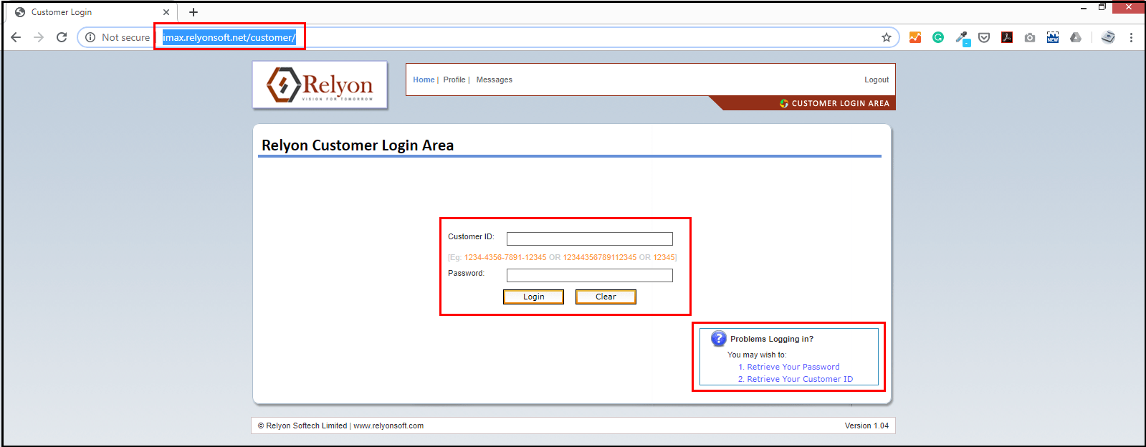1146x447 pixels.
Task: Click the Clear button
Action: click(606, 297)
